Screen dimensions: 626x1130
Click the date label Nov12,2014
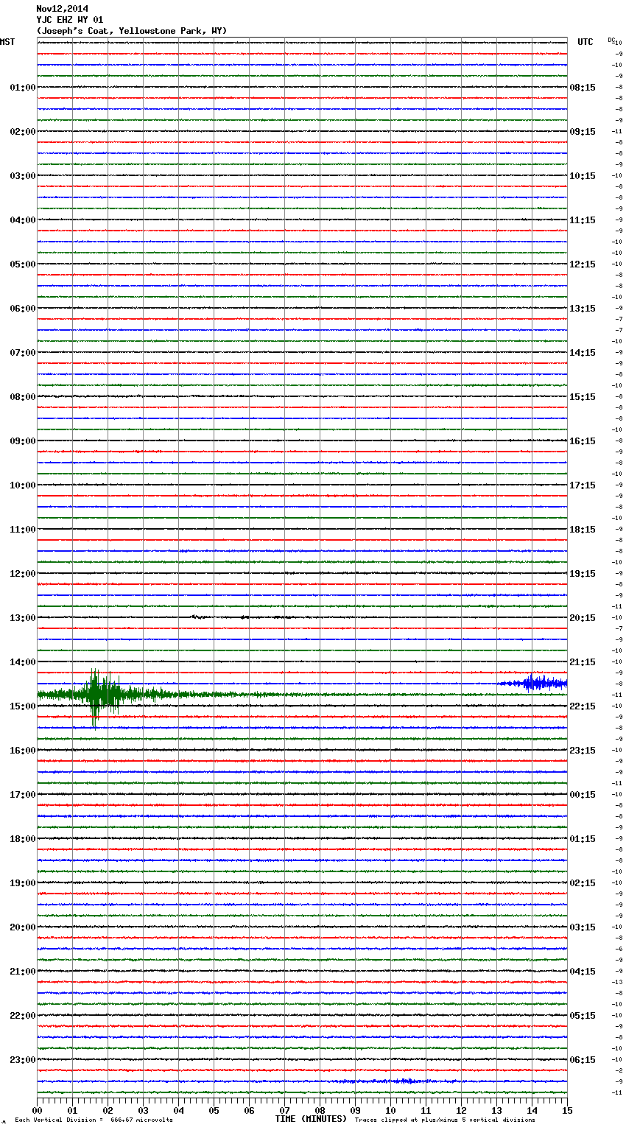coord(62,9)
